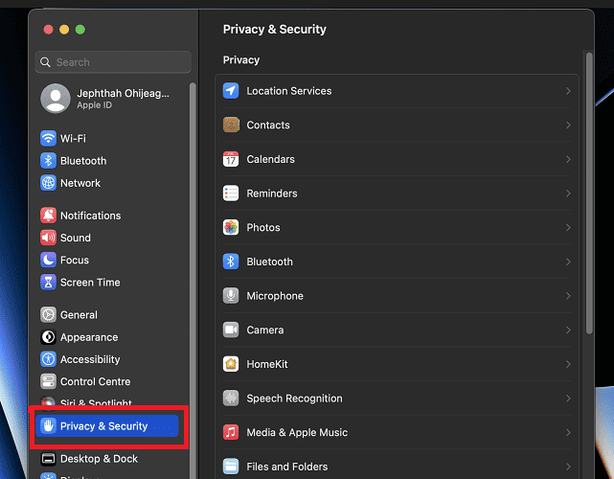
Task: Select Screen Time in the sidebar
Action: coord(90,283)
